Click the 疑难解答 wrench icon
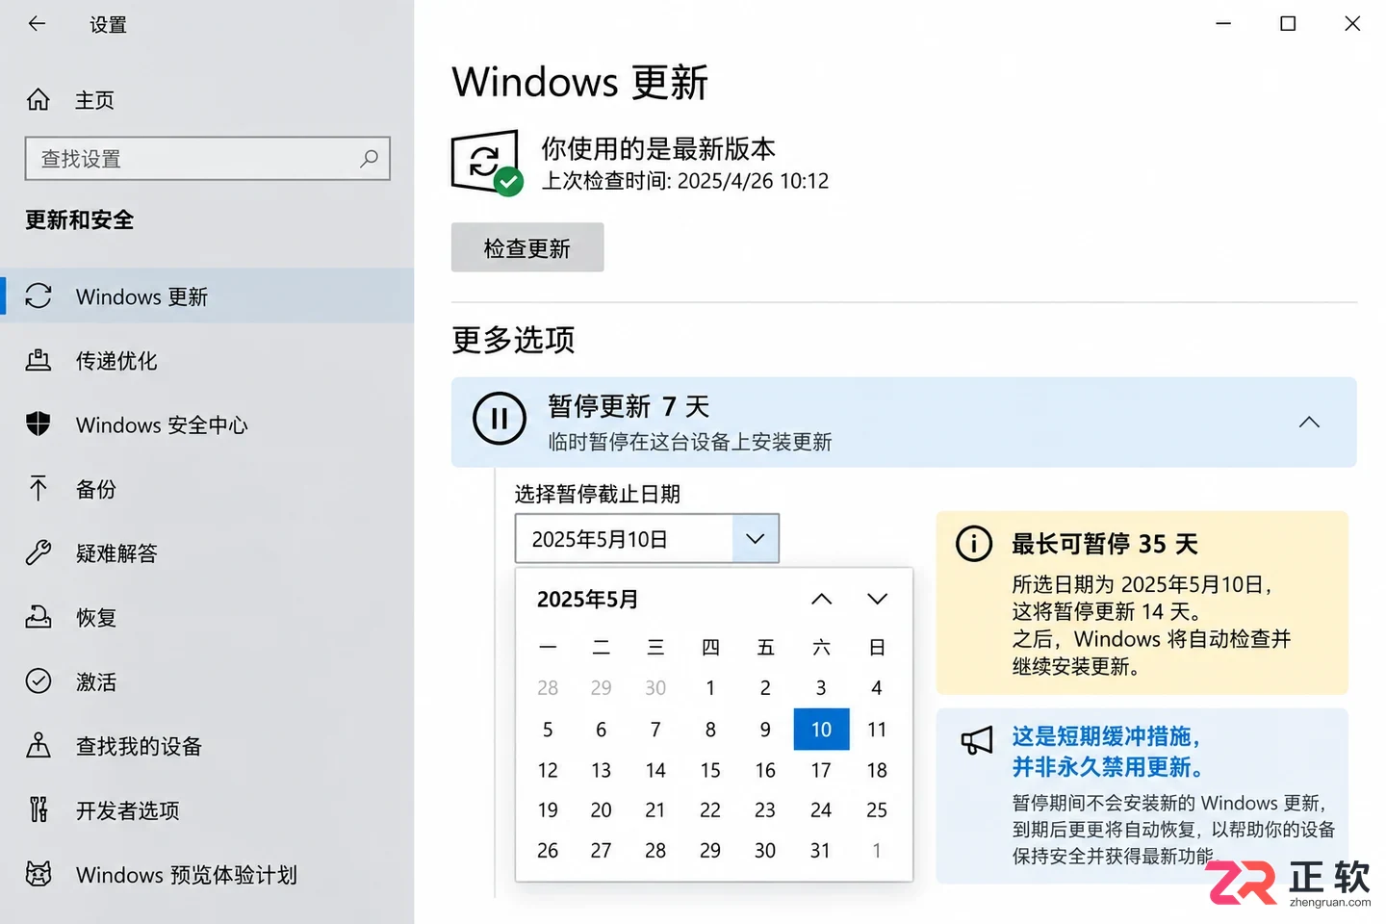This screenshot has width=1386, height=924. [38, 552]
